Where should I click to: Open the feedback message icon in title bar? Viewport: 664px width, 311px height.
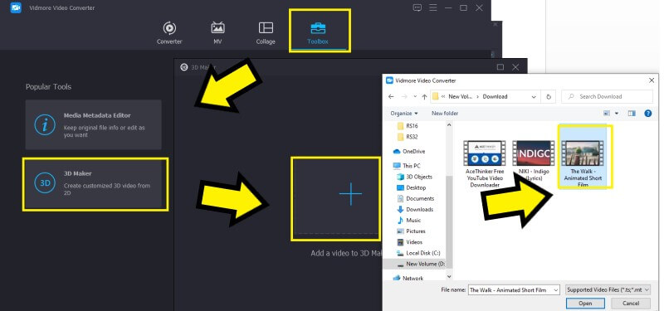[417, 7]
